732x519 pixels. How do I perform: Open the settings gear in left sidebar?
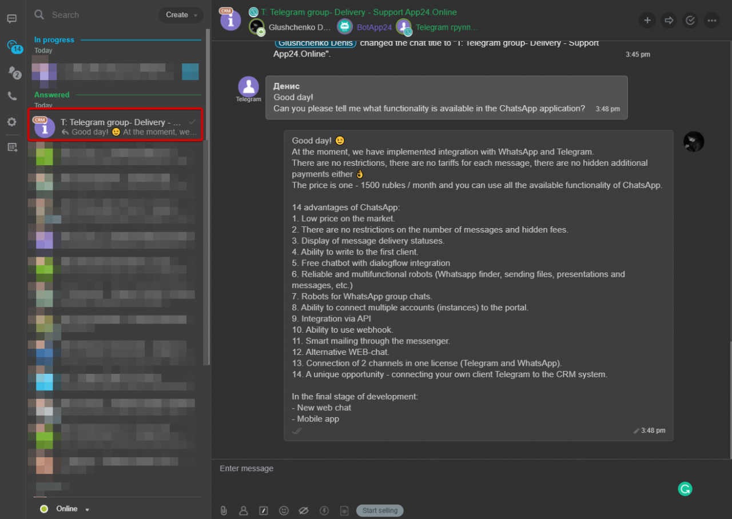click(x=11, y=122)
